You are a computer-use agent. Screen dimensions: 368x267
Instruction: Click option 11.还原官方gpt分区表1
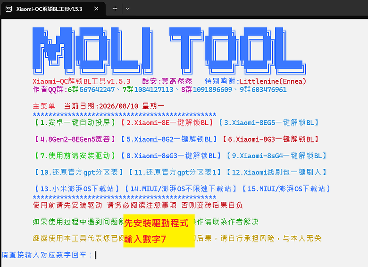pyautogui.click(x=175, y=172)
